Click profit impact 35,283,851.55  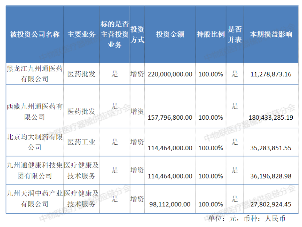pyautogui.click(x=271, y=148)
